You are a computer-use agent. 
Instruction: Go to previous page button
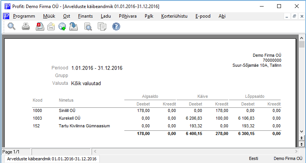click(x=301, y=138)
